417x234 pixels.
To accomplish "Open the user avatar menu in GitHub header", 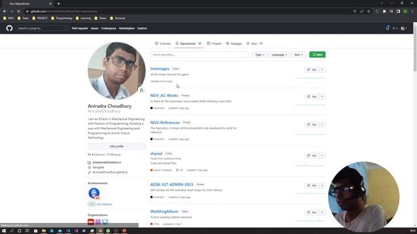I will (403, 28).
